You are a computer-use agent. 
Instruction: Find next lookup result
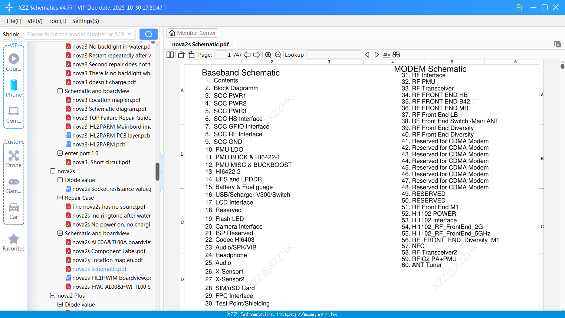[377, 55]
